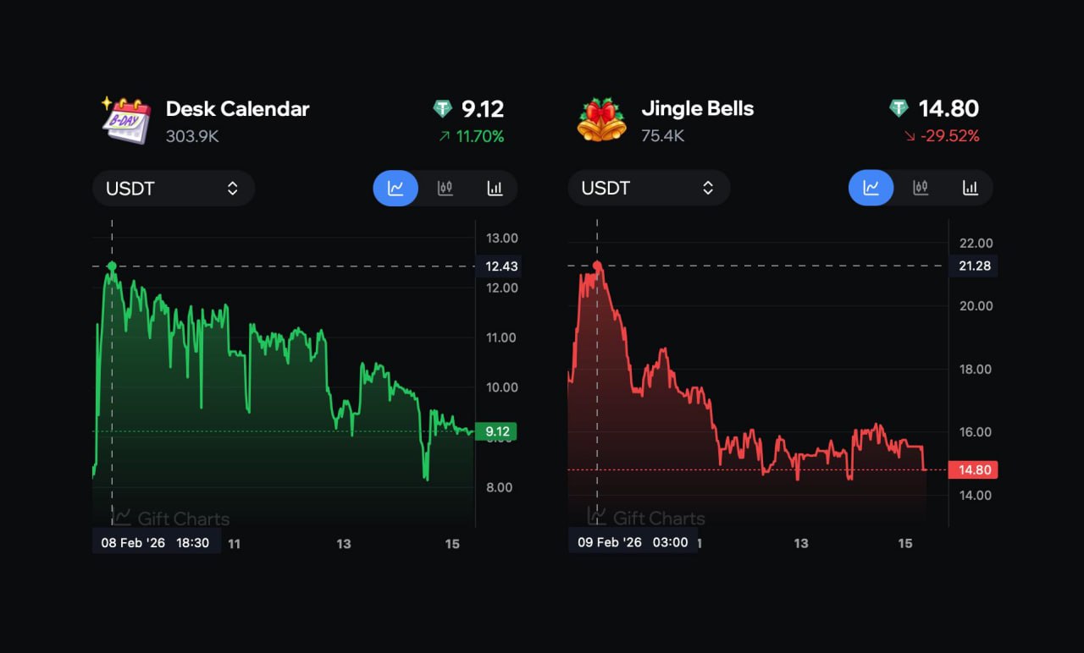Click the Tether icon beside 9.12

442,109
